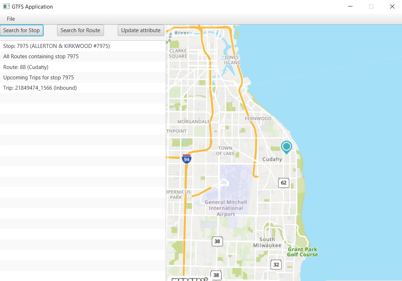Click the Interstate 94 highway shield

tap(186, 159)
